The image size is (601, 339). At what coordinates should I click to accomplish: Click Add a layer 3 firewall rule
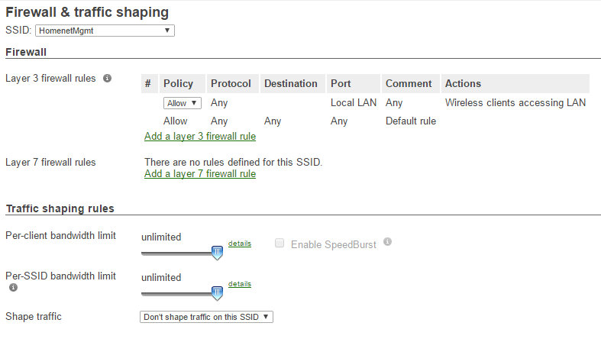point(200,137)
